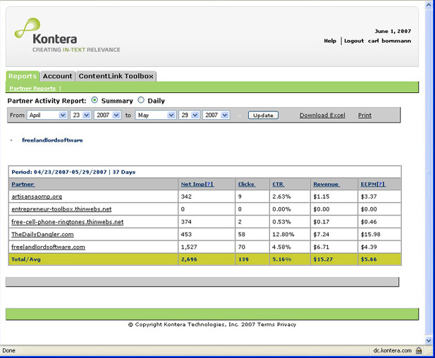Open the freelandlordsoftware.com partner link
The width and height of the screenshot is (435, 358).
click(48, 247)
